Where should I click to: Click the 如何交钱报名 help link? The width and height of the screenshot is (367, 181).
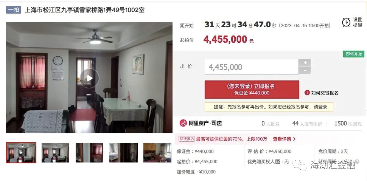325,93
